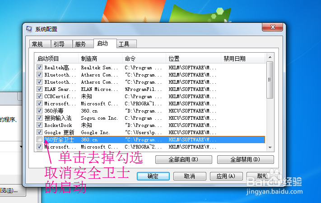This screenshot has height=203, width=321.
Task: Uncheck the 搜狗输入法 startup checkbox
Action: (x=39, y=118)
